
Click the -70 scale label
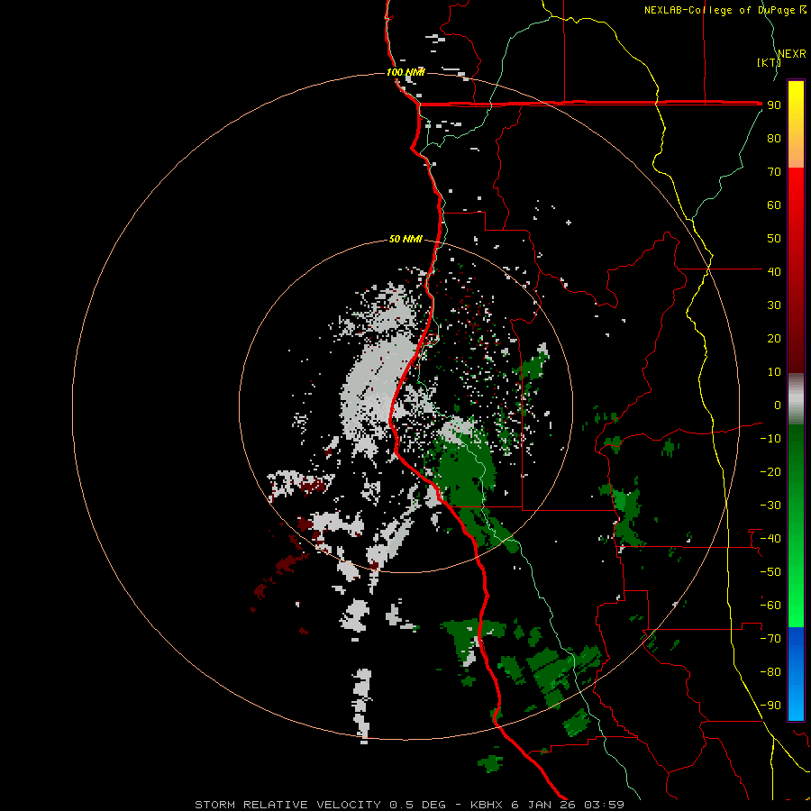[x=770, y=638]
